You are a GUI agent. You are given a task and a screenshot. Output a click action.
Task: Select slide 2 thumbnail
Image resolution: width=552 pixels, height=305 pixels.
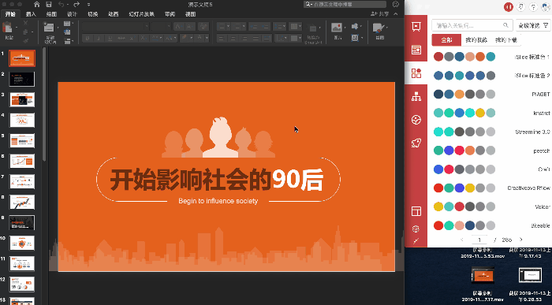[x=22, y=79]
